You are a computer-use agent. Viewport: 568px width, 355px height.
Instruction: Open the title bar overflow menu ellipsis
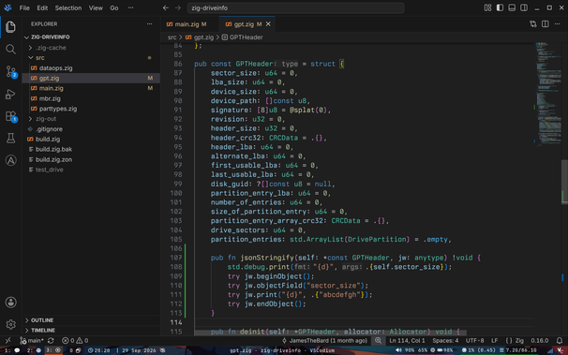click(x=131, y=7)
